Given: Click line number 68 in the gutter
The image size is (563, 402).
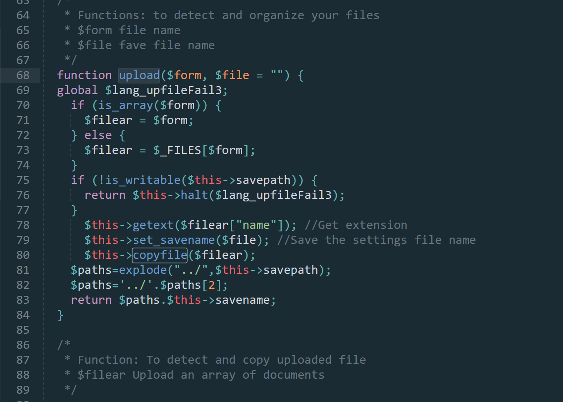Looking at the screenshot, I should tap(23, 75).
